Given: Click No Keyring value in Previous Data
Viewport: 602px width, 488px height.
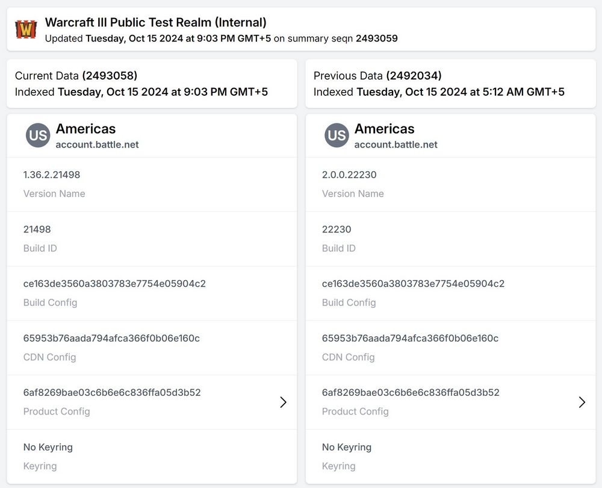Looking at the screenshot, I should click(347, 447).
